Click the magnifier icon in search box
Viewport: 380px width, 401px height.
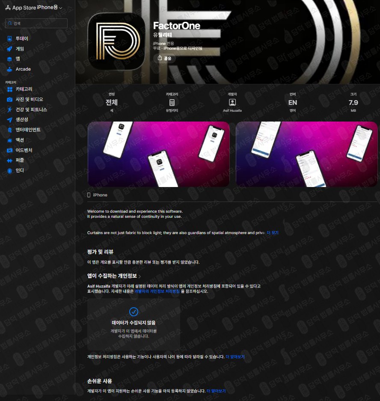coord(10,23)
